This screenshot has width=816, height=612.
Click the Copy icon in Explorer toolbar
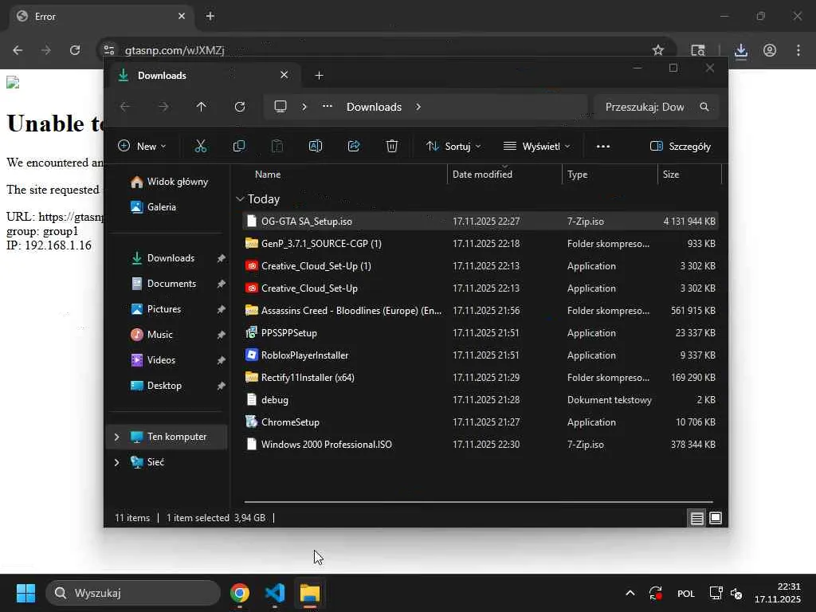click(239, 146)
